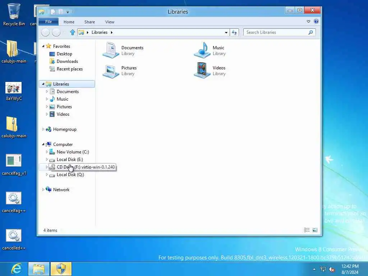This screenshot has height=276, width=368.
Task: Click the Back navigation button
Action: point(46,32)
